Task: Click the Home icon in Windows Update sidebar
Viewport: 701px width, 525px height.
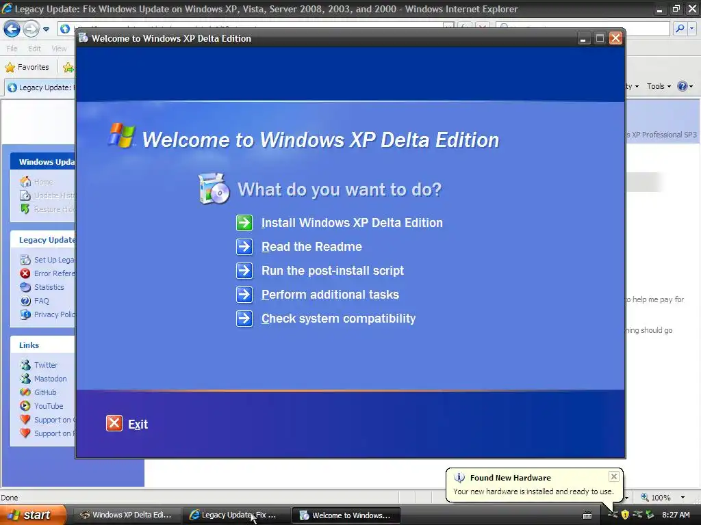Action: coord(25,182)
